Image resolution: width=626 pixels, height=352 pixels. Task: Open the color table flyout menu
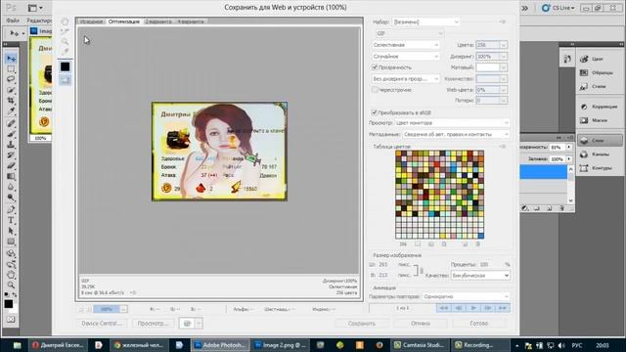point(503,147)
